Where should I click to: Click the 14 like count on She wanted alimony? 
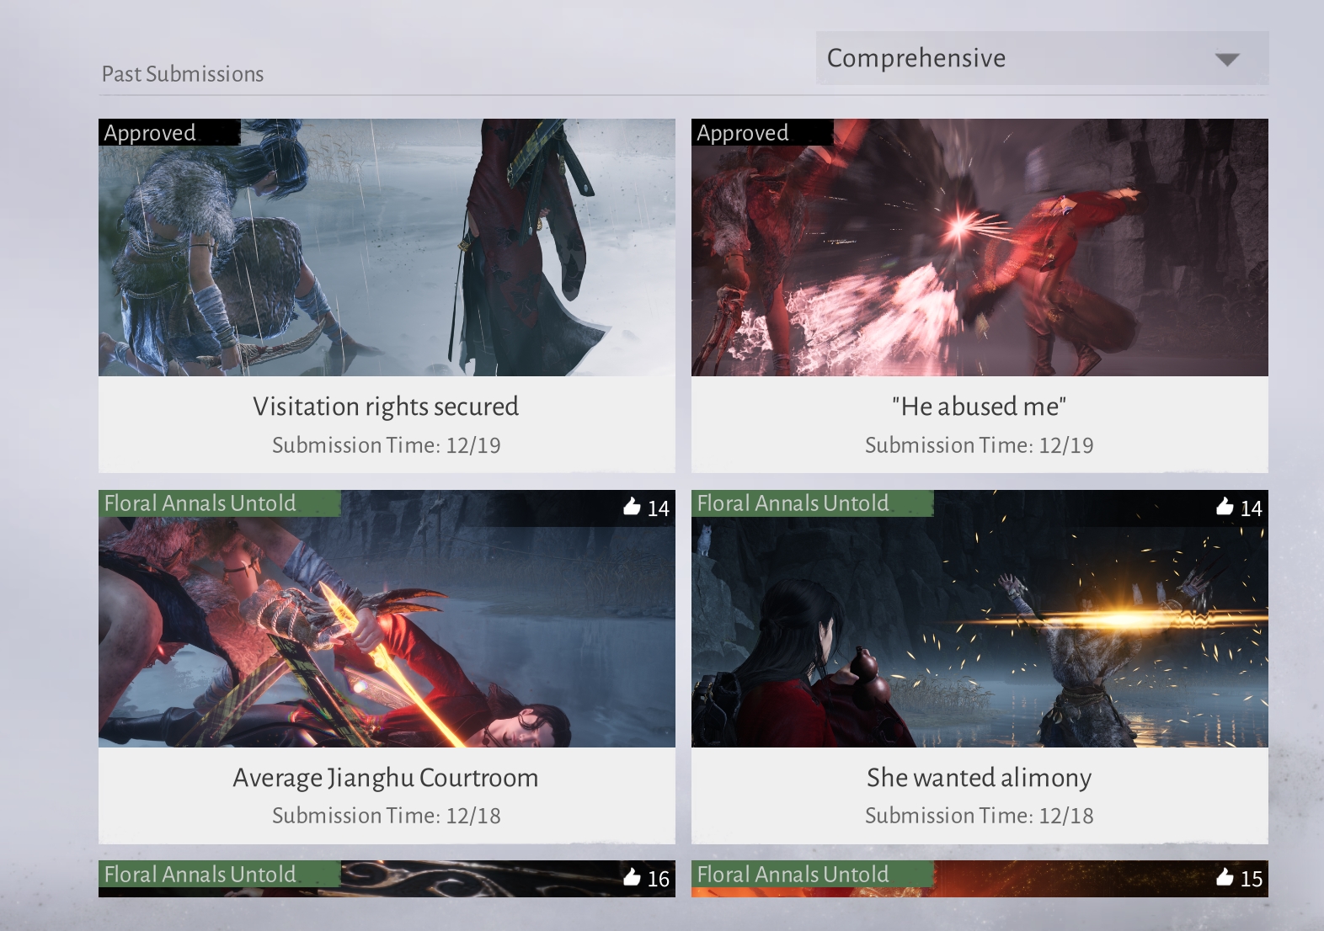pyautogui.click(x=1252, y=508)
